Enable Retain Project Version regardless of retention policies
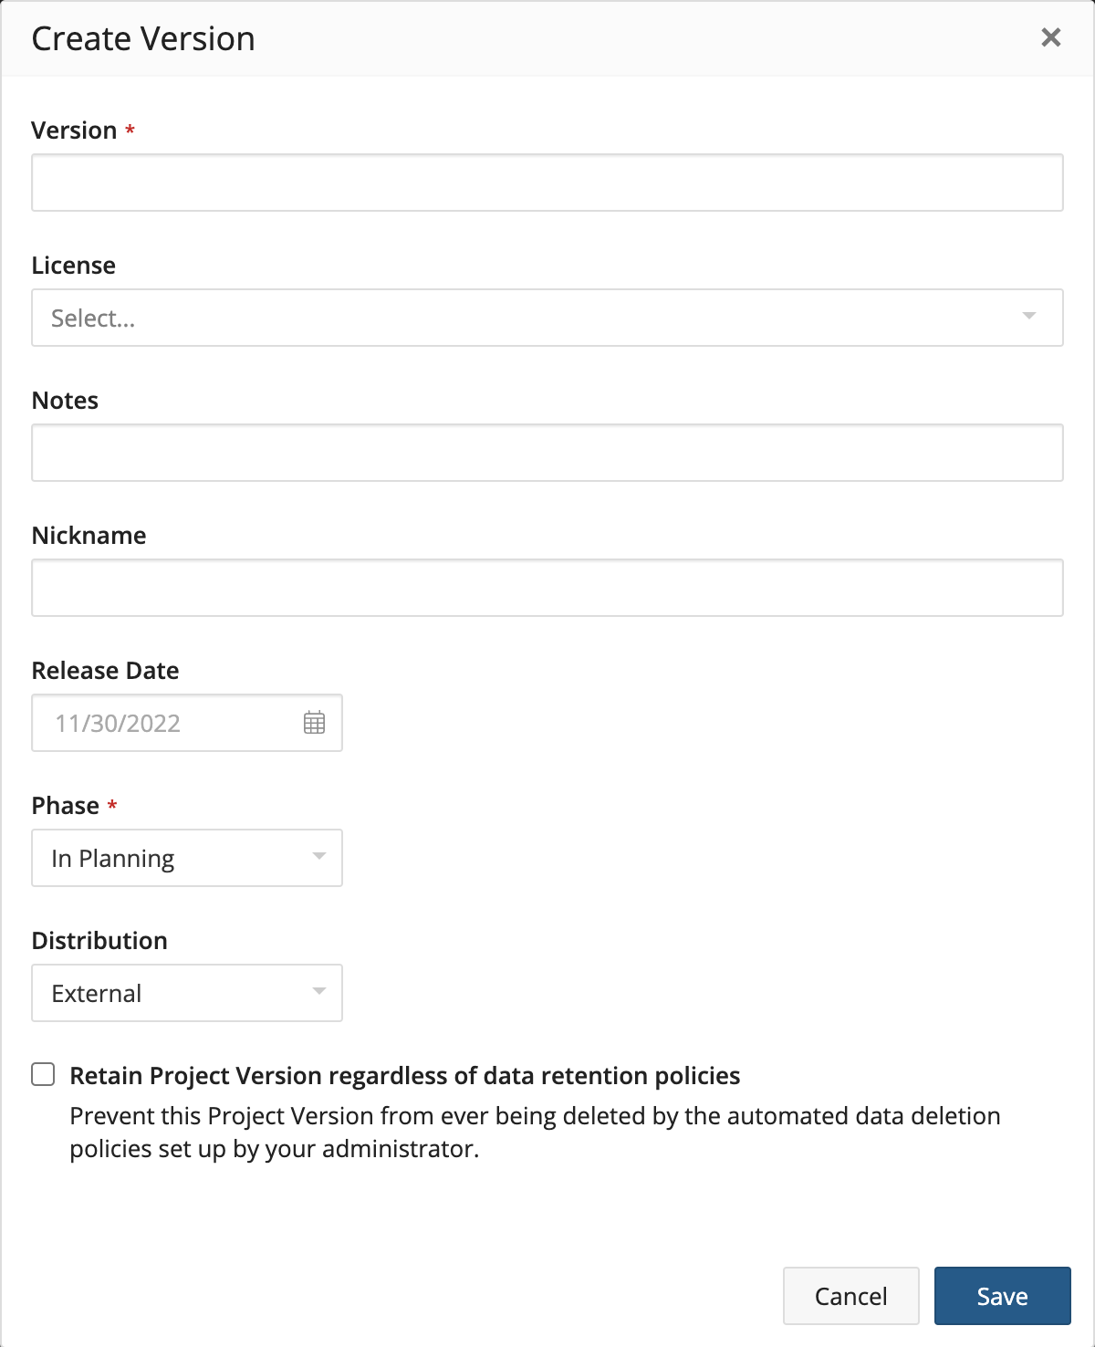 click(x=43, y=1075)
